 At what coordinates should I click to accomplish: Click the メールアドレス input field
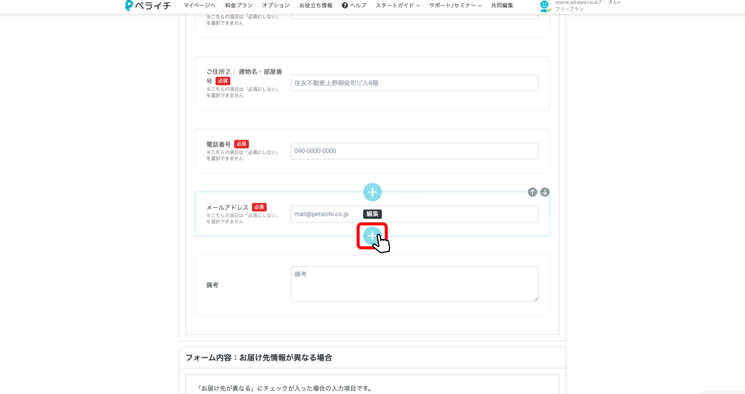[414, 214]
